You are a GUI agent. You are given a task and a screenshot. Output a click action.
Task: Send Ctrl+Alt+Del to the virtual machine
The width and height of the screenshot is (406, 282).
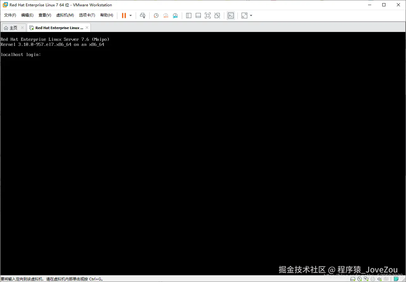(143, 16)
